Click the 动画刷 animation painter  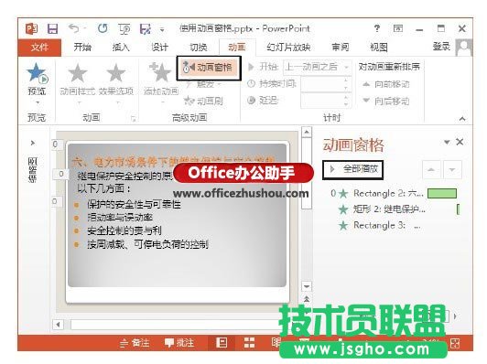[203, 101]
